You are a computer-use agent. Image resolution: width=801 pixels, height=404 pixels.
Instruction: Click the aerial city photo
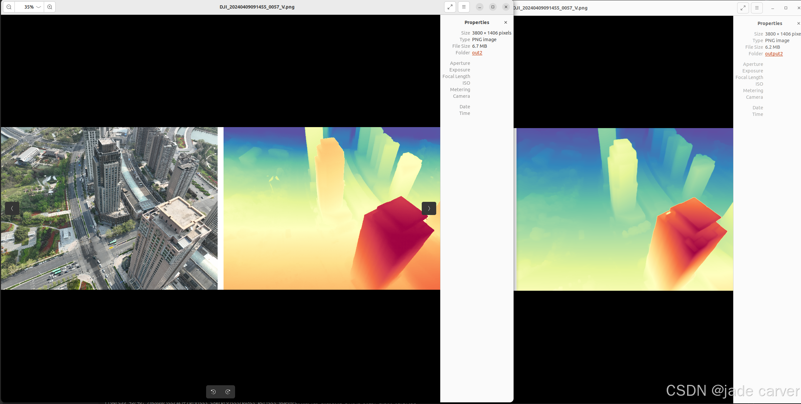(109, 208)
